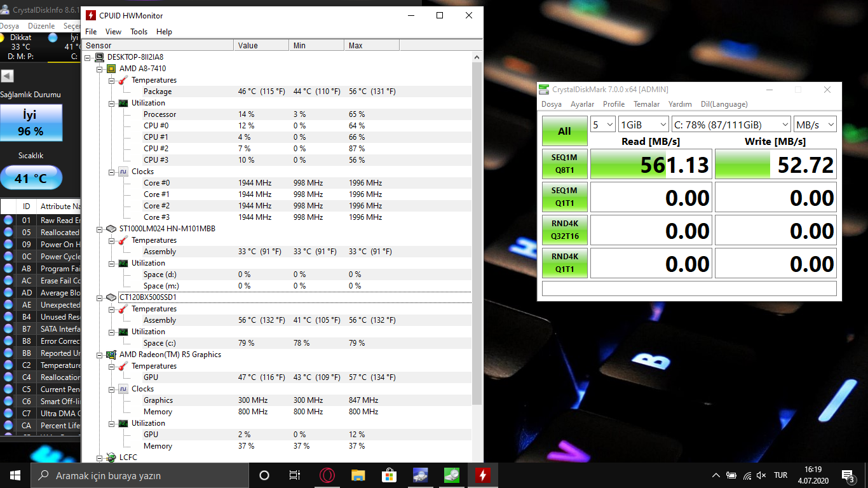Open the File menu in HWMonitor

(x=91, y=32)
